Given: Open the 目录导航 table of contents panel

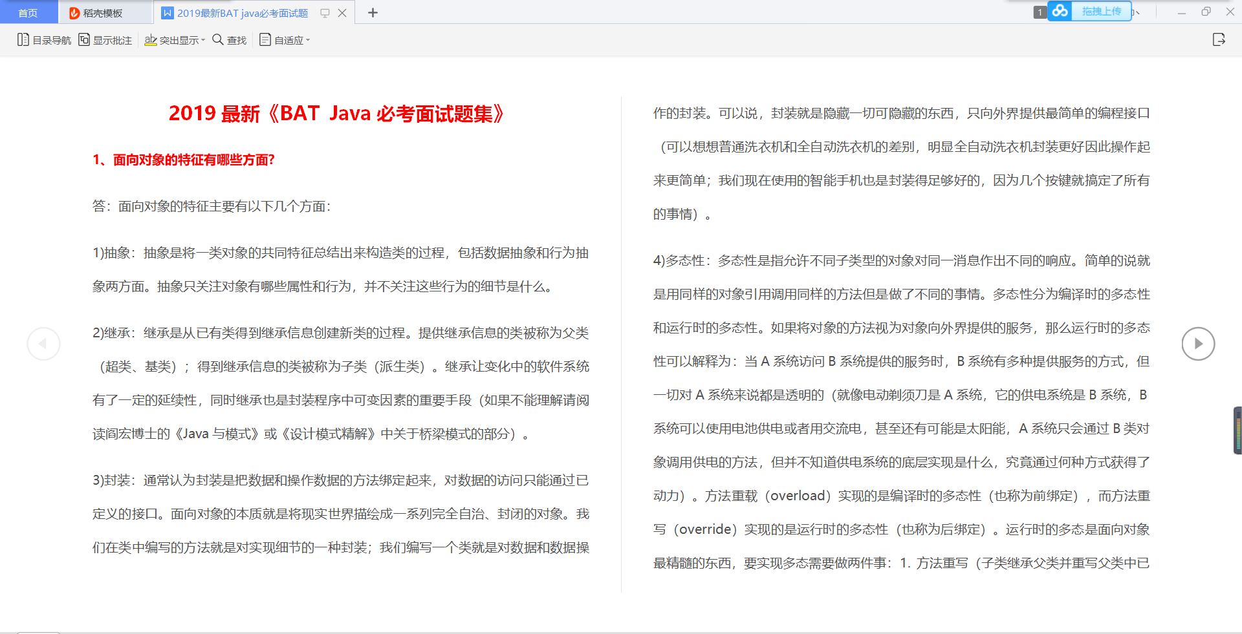Looking at the screenshot, I should point(44,40).
